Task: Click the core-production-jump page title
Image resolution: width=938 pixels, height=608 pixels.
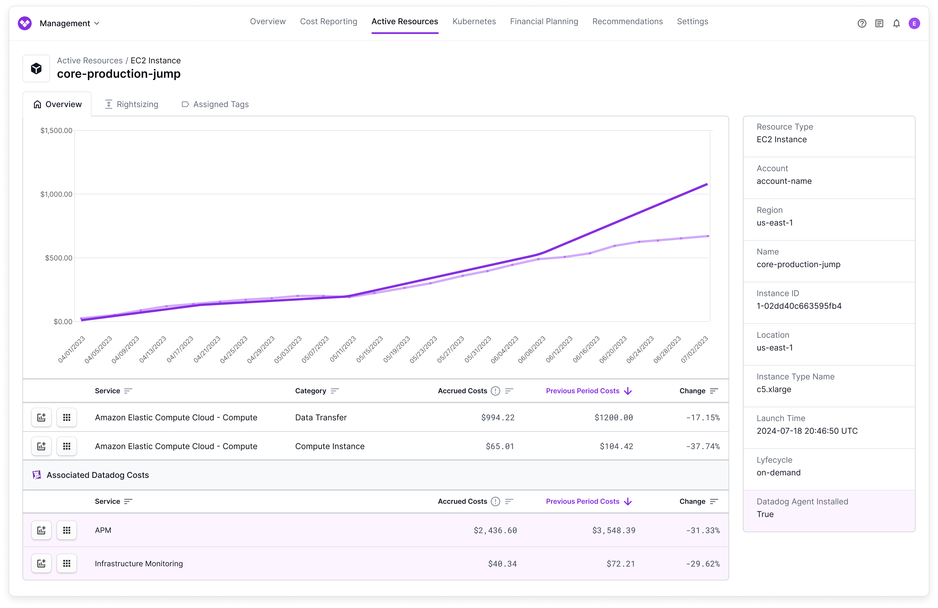Action: (x=119, y=74)
